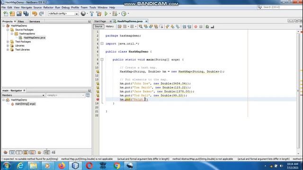The width and height of the screenshot is (303, 170).
Task: Open the File menu
Action: [4, 8]
